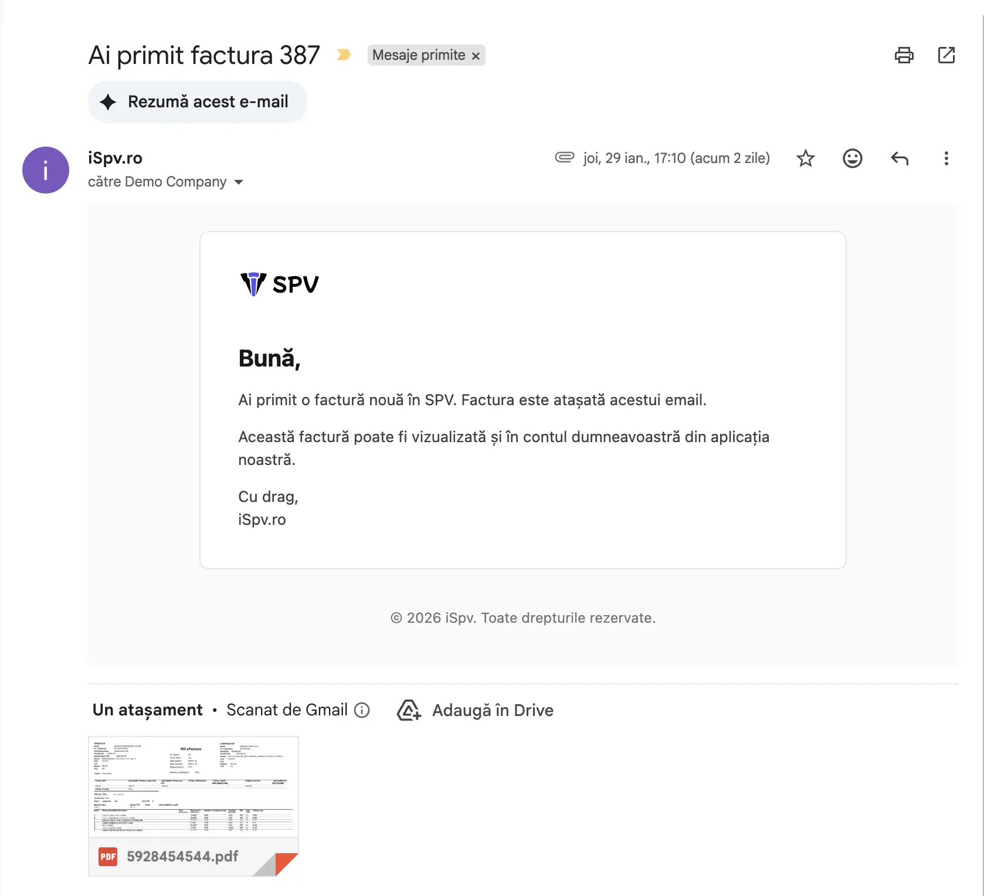Click the Mesaje primite label
984x896 pixels.
[418, 55]
